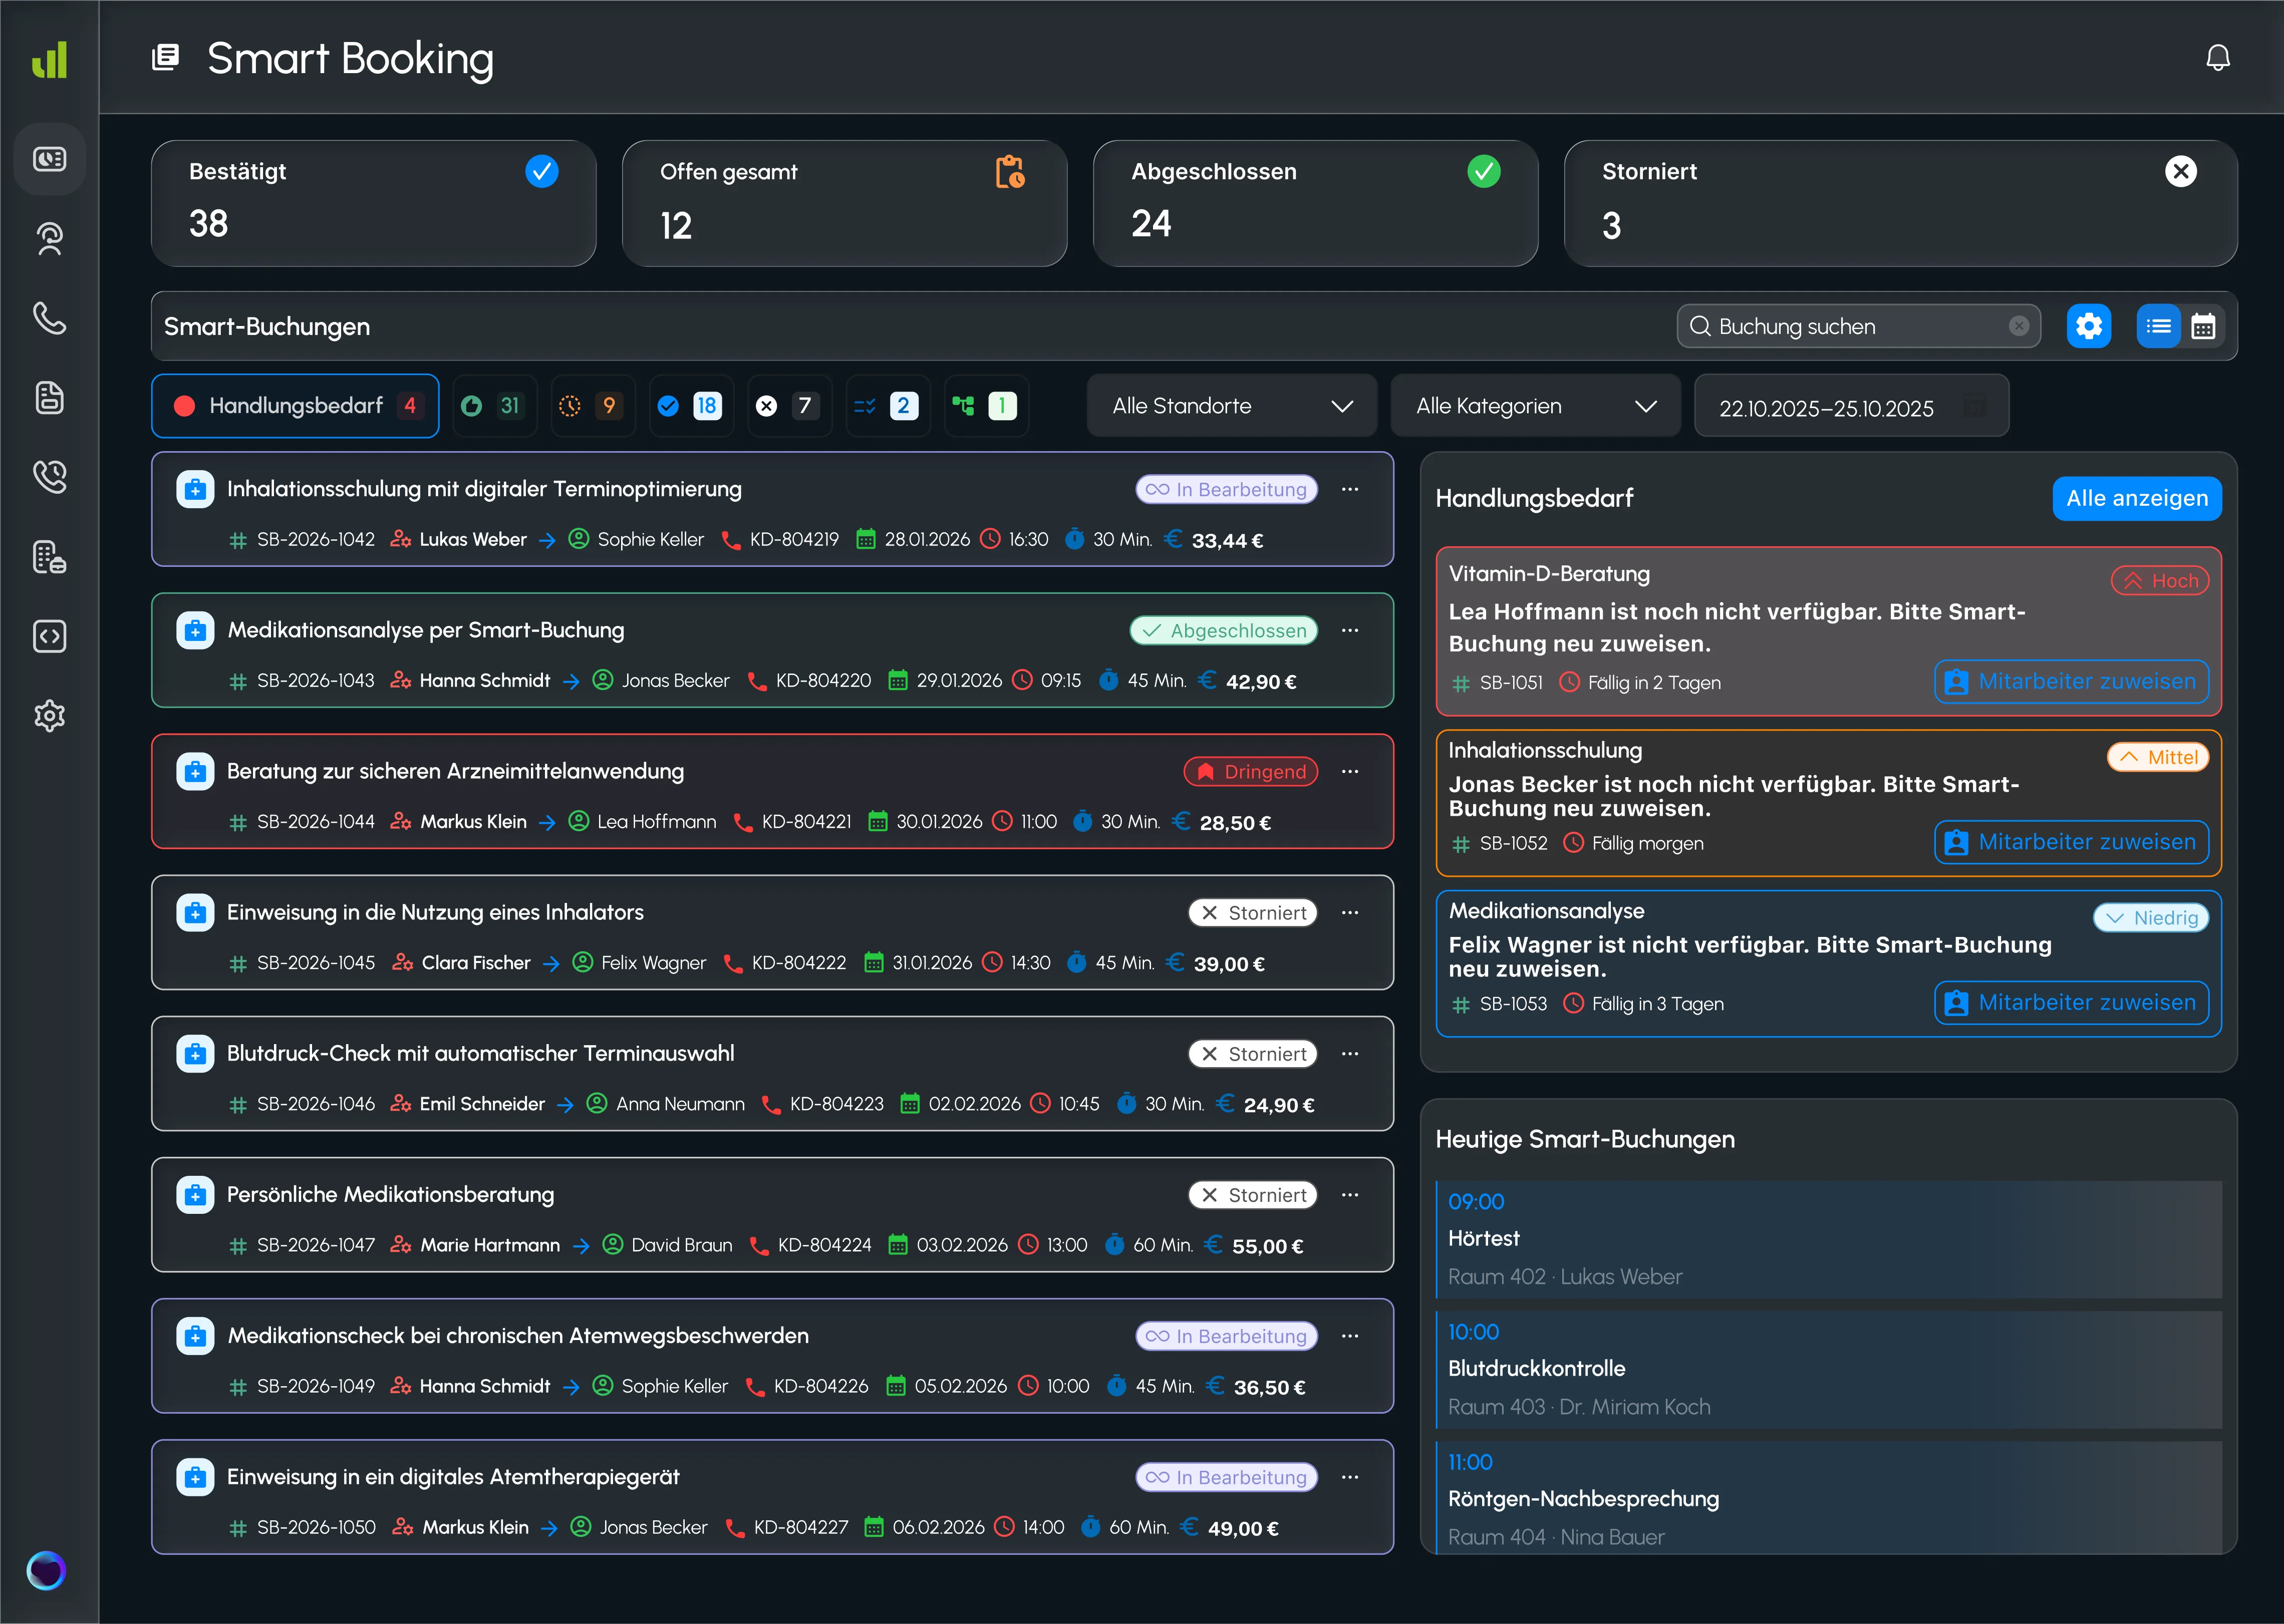Switch to calendar view
The width and height of the screenshot is (2284, 1624).
(2203, 326)
